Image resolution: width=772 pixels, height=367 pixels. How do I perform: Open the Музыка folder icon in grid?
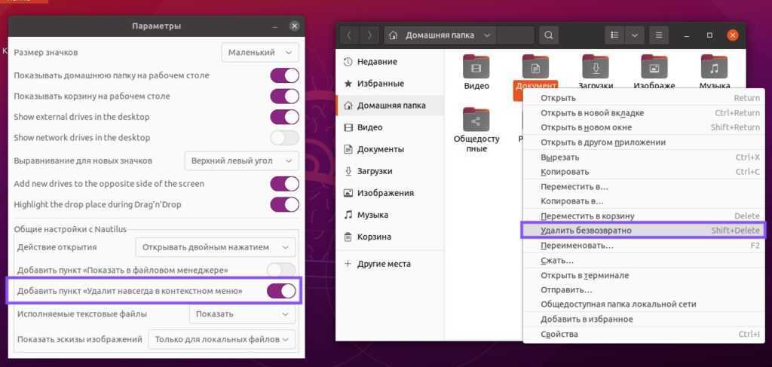coord(714,67)
